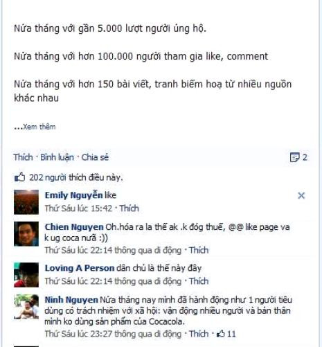Open Loving A Person's avatar thumbnail
Image resolution: width=322 pixels, height=347 pixels.
(x=26, y=275)
